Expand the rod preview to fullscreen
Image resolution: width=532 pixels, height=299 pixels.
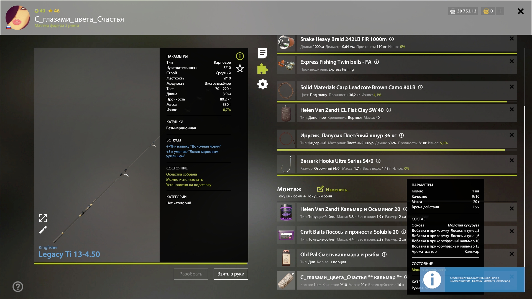(x=43, y=218)
